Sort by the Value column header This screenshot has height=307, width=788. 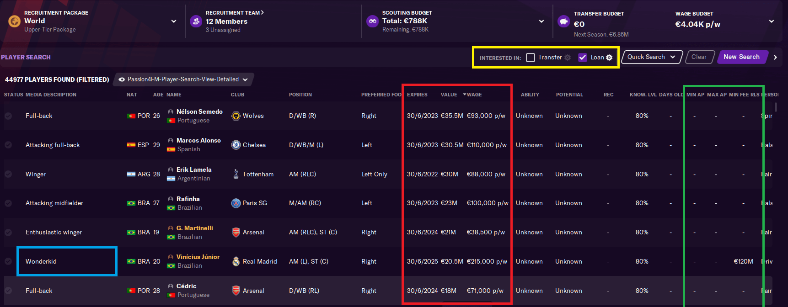point(449,95)
